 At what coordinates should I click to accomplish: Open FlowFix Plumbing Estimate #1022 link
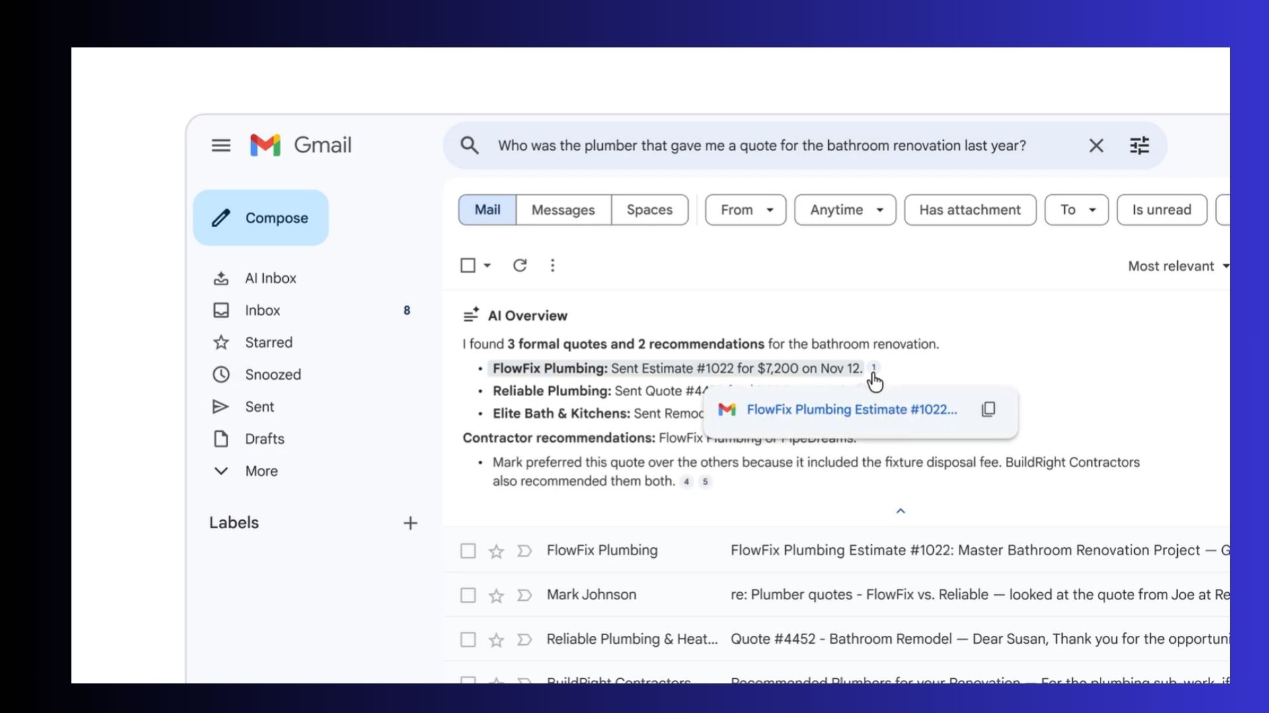[x=851, y=409]
